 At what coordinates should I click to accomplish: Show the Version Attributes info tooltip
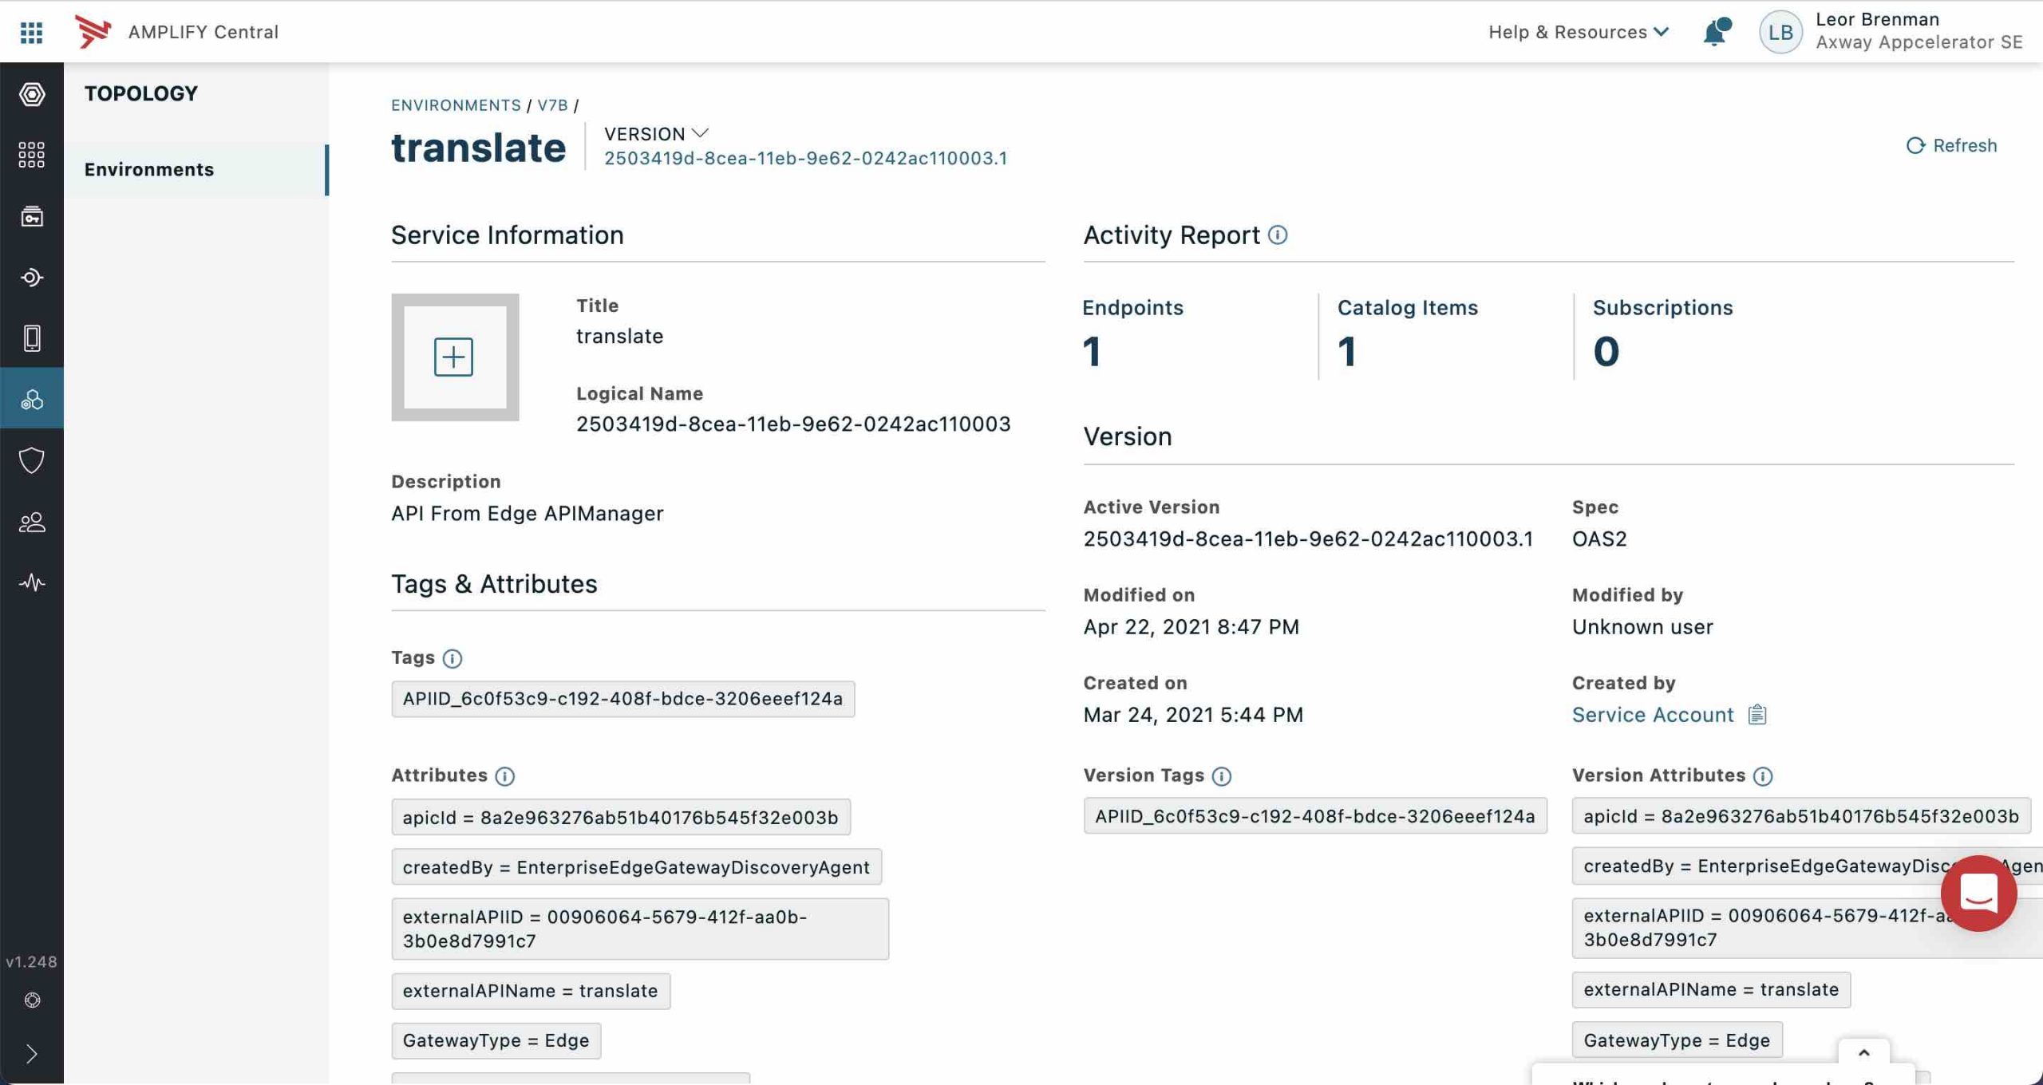[x=1763, y=776]
